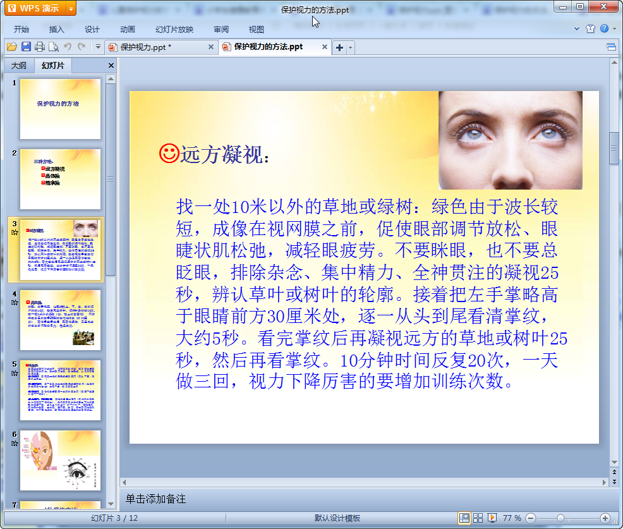Viewport: 623px width, 529px height.
Task: Click the animation star icon beside slide 4
Action: click(15, 303)
